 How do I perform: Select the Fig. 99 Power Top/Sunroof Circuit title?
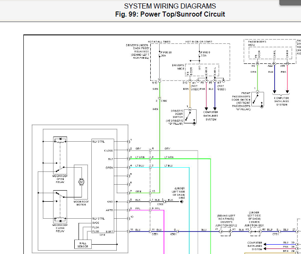point(170,14)
